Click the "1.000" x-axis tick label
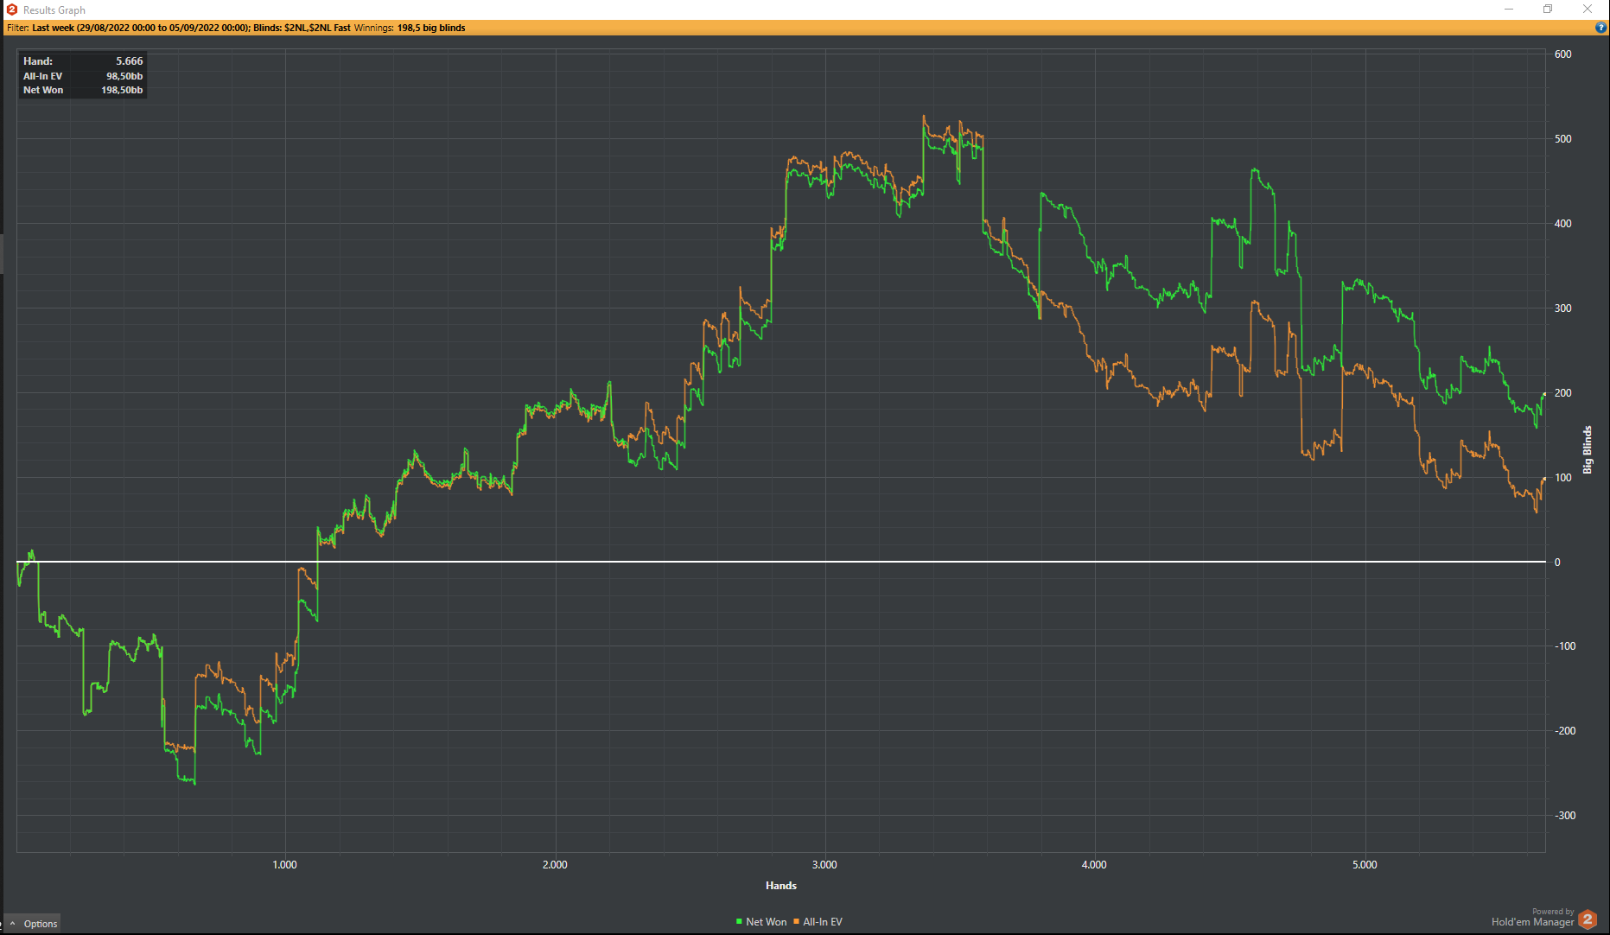Image resolution: width=1610 pixels, height=935 pixels. [x=284, y=865]
